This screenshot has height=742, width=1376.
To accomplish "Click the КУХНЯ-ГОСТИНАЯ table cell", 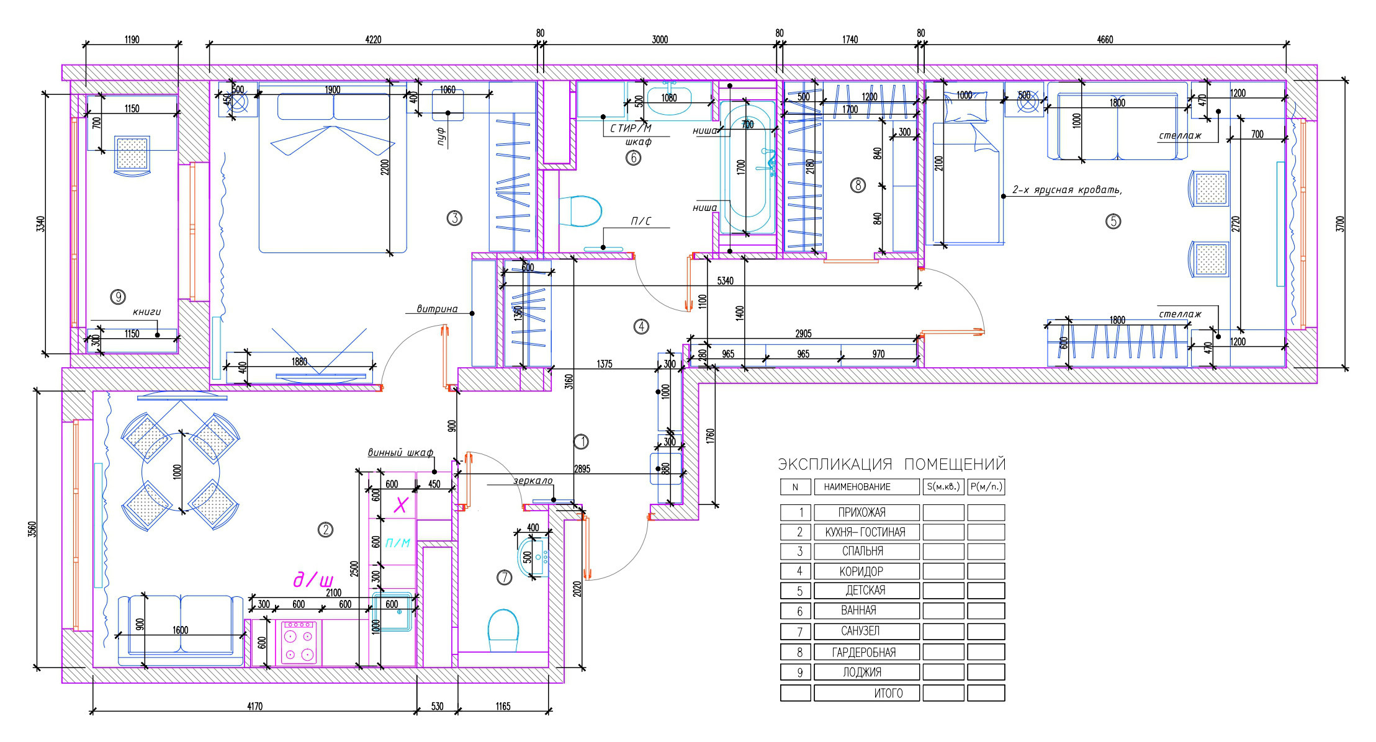I will pos(866,532).
